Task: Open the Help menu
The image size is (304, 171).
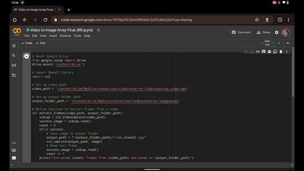Action: pyautogui.click(x=87, y=36)
